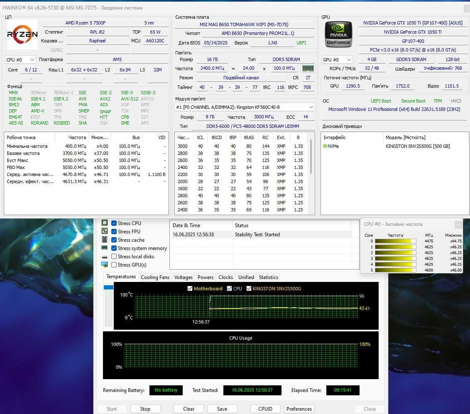Click the AMD Ryzen 5 7500F name field
The width and height of the screenshot is (470, 414).
[x=86, y=23]
